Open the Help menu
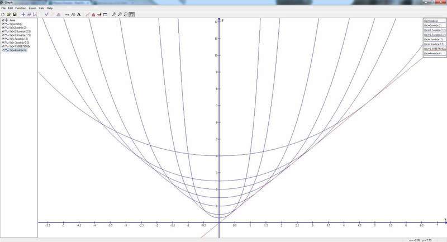The height and width of the screenshot is (242, 447). pos(50,8)
